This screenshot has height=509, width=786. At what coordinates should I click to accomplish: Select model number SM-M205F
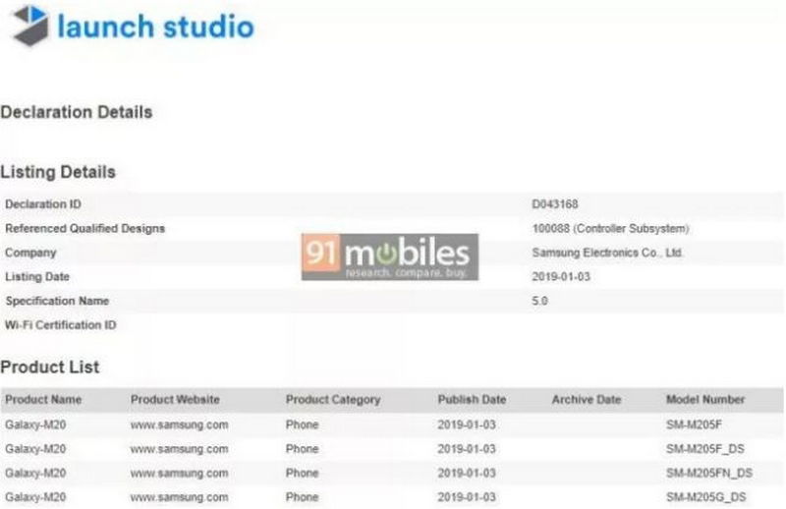click(694, 424)
